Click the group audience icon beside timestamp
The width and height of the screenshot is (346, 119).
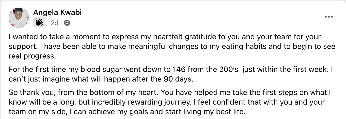tap(67, 23)
